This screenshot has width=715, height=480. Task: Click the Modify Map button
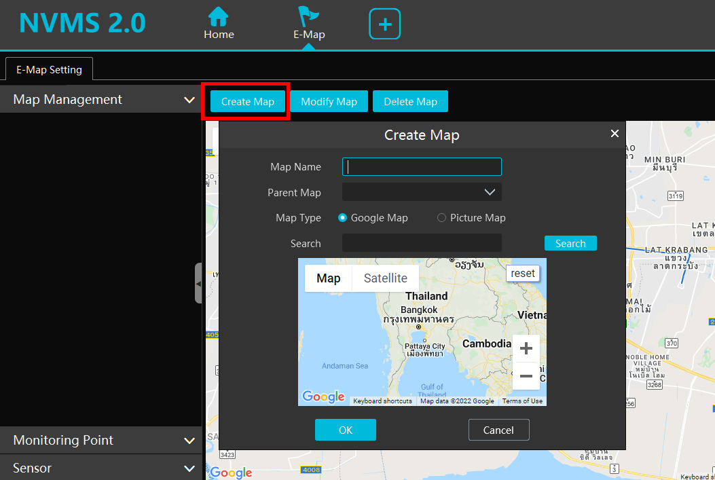329,101
